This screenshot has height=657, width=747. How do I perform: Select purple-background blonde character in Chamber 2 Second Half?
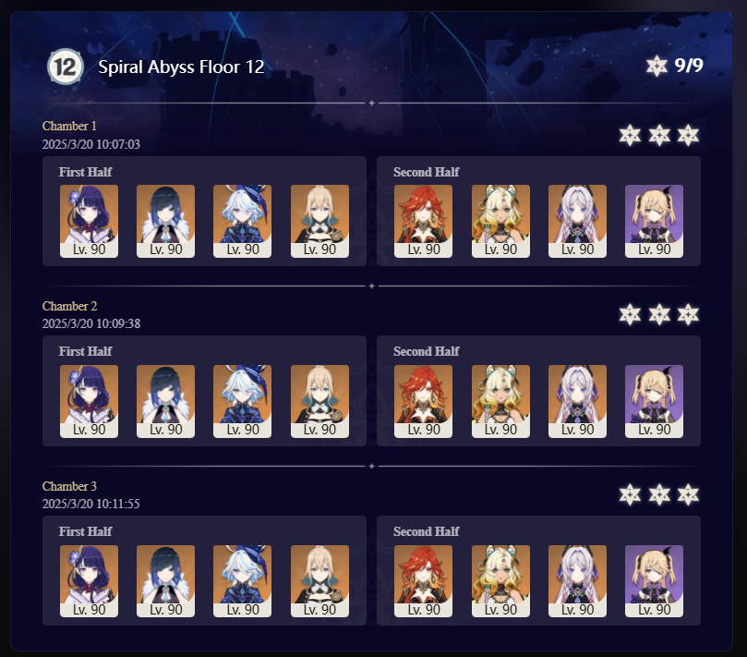point(654,401)
